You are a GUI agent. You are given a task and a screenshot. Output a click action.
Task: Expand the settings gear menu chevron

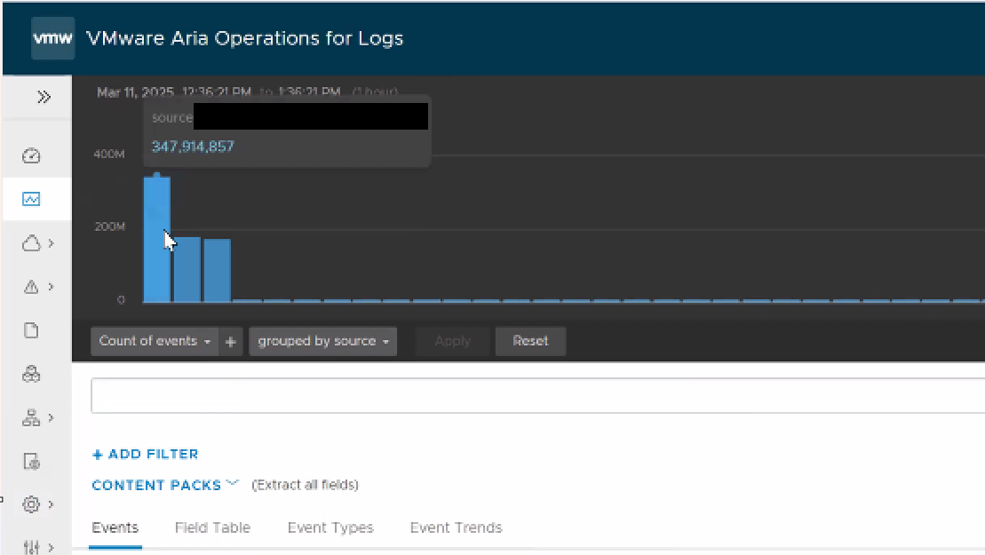coord(52,504)
